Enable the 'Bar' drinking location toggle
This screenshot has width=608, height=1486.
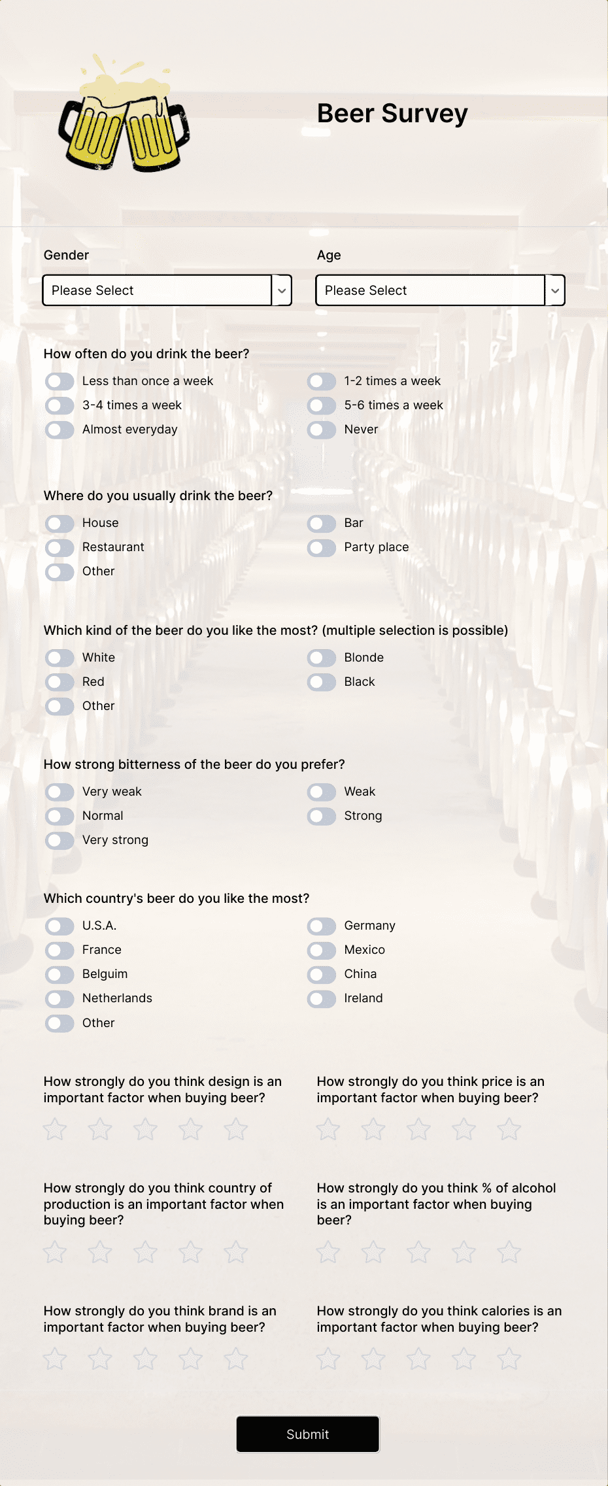[322, 523]
